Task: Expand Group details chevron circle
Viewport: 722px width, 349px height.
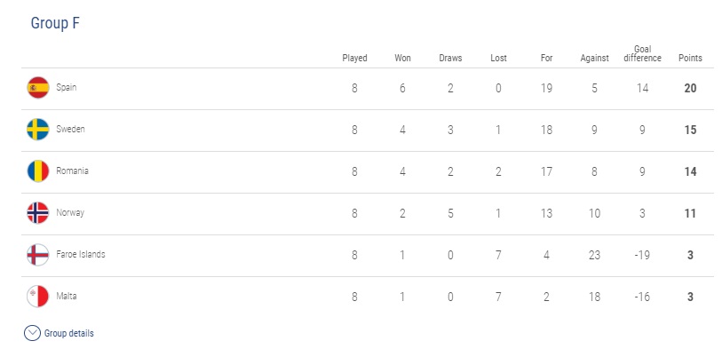Action: coord(32,333)
